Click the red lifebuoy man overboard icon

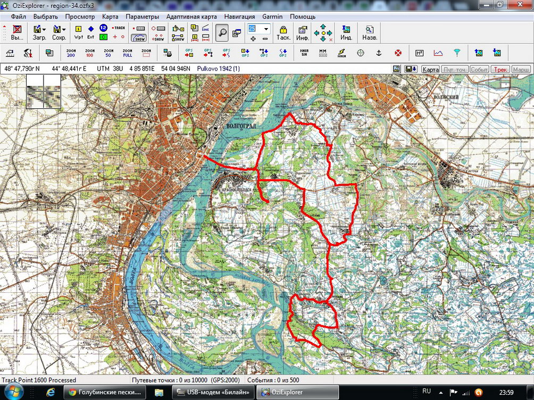click(398, 53)
